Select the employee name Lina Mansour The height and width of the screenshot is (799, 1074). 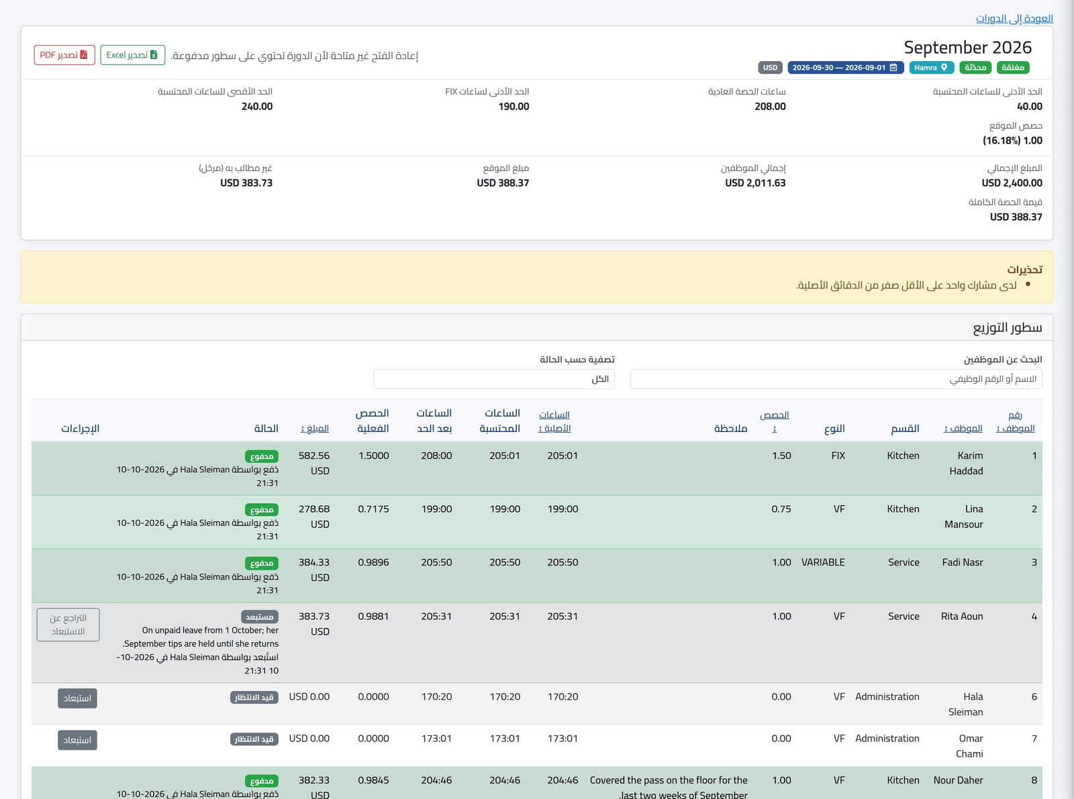[x=964, y=517]
